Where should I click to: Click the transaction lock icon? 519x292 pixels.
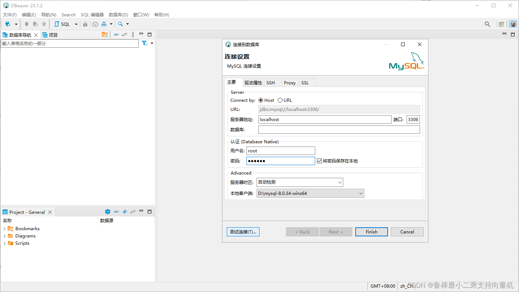(x=85, y=24)
